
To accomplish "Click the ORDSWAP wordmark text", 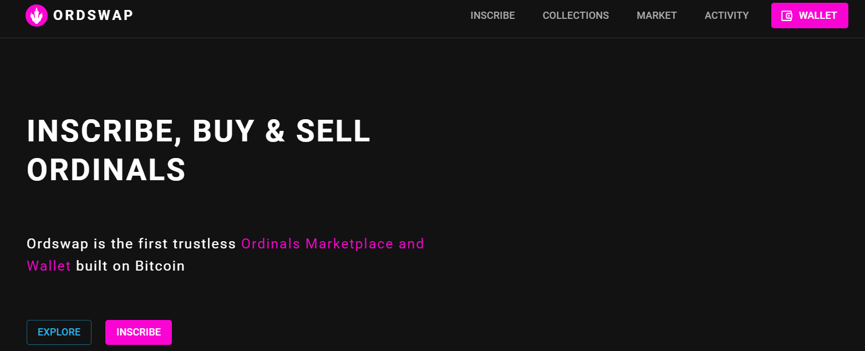I will point(93,16).
